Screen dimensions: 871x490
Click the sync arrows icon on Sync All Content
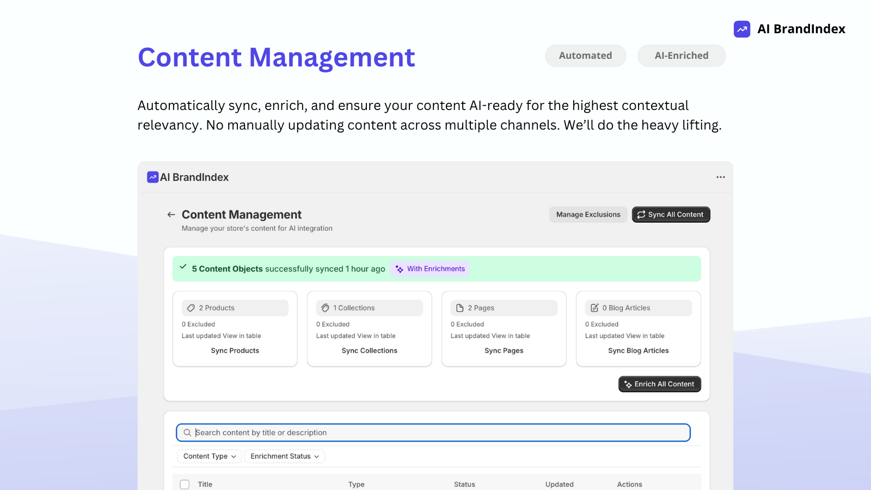pyautogui.click(x=641, y=215)
